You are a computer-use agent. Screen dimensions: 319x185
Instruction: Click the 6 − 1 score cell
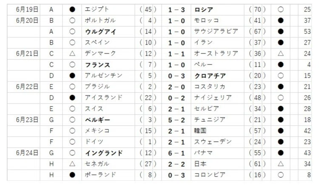[177, 153]
